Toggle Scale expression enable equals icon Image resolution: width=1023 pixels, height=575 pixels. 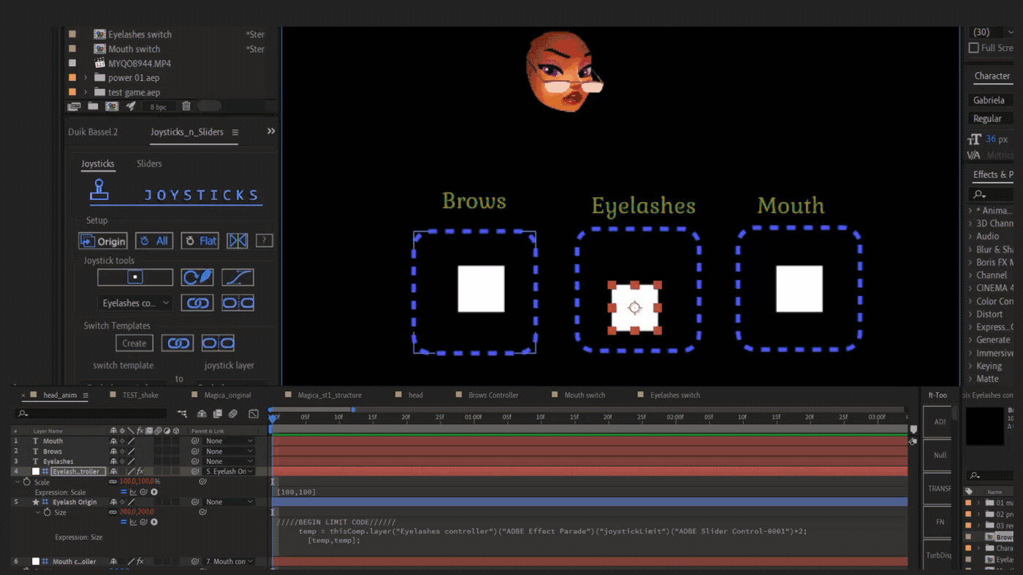[123, 493]
